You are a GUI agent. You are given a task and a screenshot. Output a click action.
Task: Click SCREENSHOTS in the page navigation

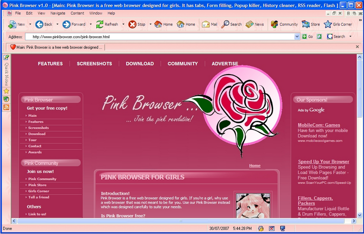coord(95,64)
